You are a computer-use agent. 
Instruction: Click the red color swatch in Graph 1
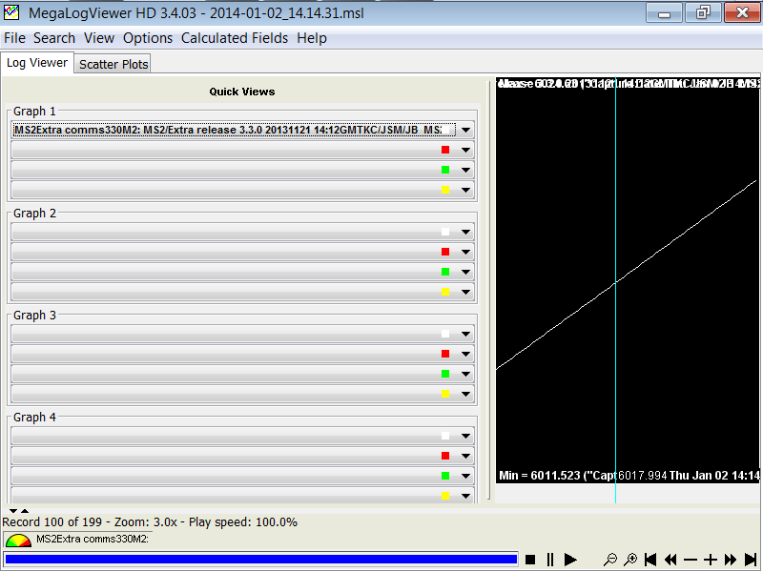tap(445, 150)
